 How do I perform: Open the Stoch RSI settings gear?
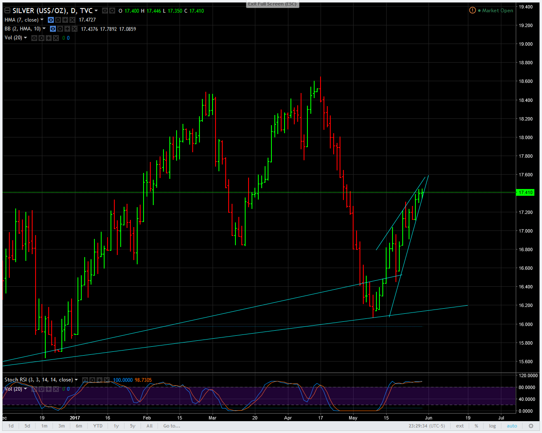click(x=92, y=380)
